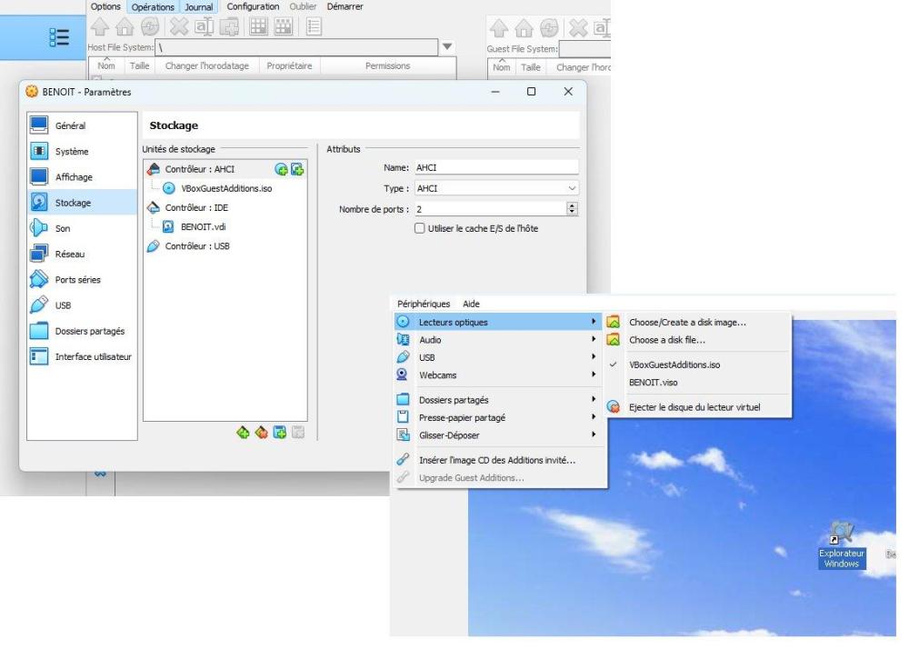This screenshot has width=909, height=659.
Task: Expand the Audio submenu
Action: (x=495, y=340)
